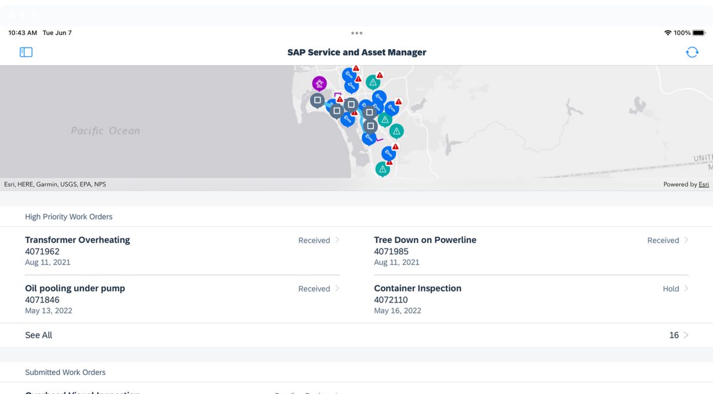This screenshot has width=713, height=394.
Task: Tap the topmost teal warning map pin
Action: pos(373,82)
